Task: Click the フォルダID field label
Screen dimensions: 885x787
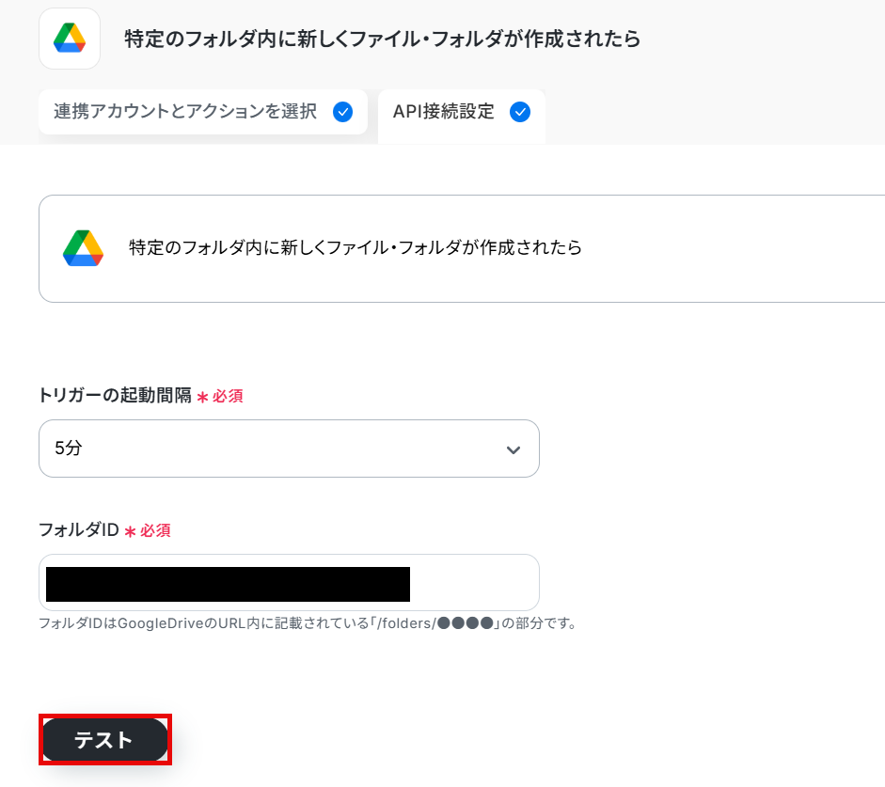Action: click(x=79, y=529)
